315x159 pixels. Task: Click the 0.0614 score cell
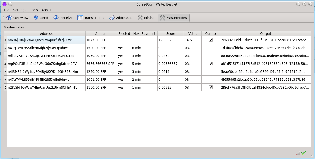171,72
